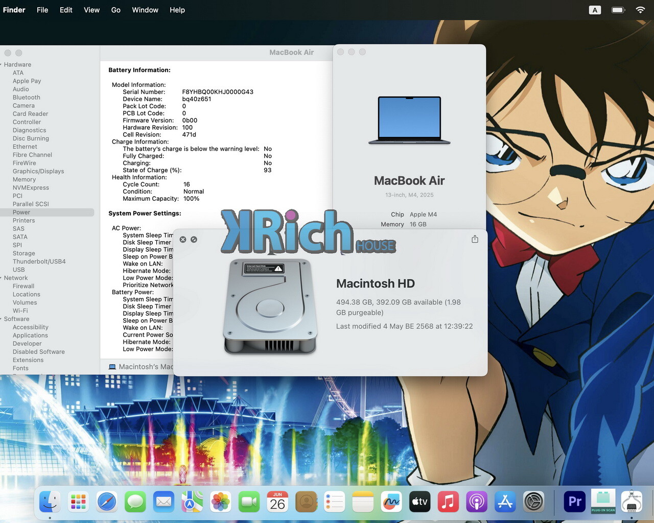Select Bluetooth in Hardware list
The image size is (654, 523).
pyautogui.click(x=27, y=98)
